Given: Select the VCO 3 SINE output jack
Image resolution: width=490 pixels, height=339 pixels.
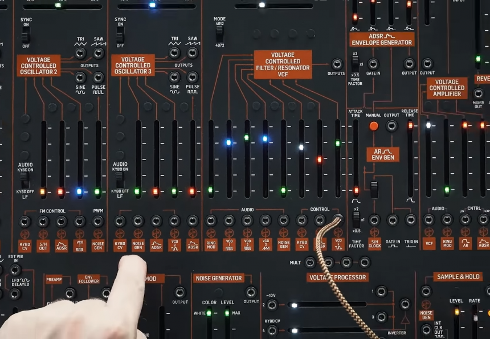Looking at the screenshot, I should pyautogui.click(x=174, y=77).
